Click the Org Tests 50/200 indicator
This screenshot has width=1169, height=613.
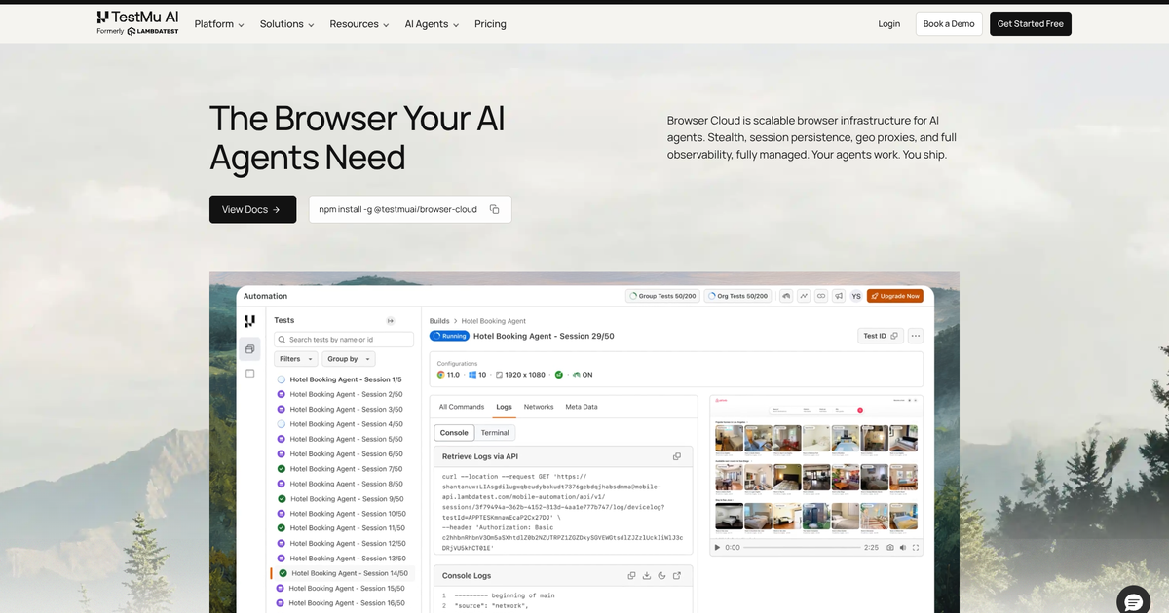[737, 296]
